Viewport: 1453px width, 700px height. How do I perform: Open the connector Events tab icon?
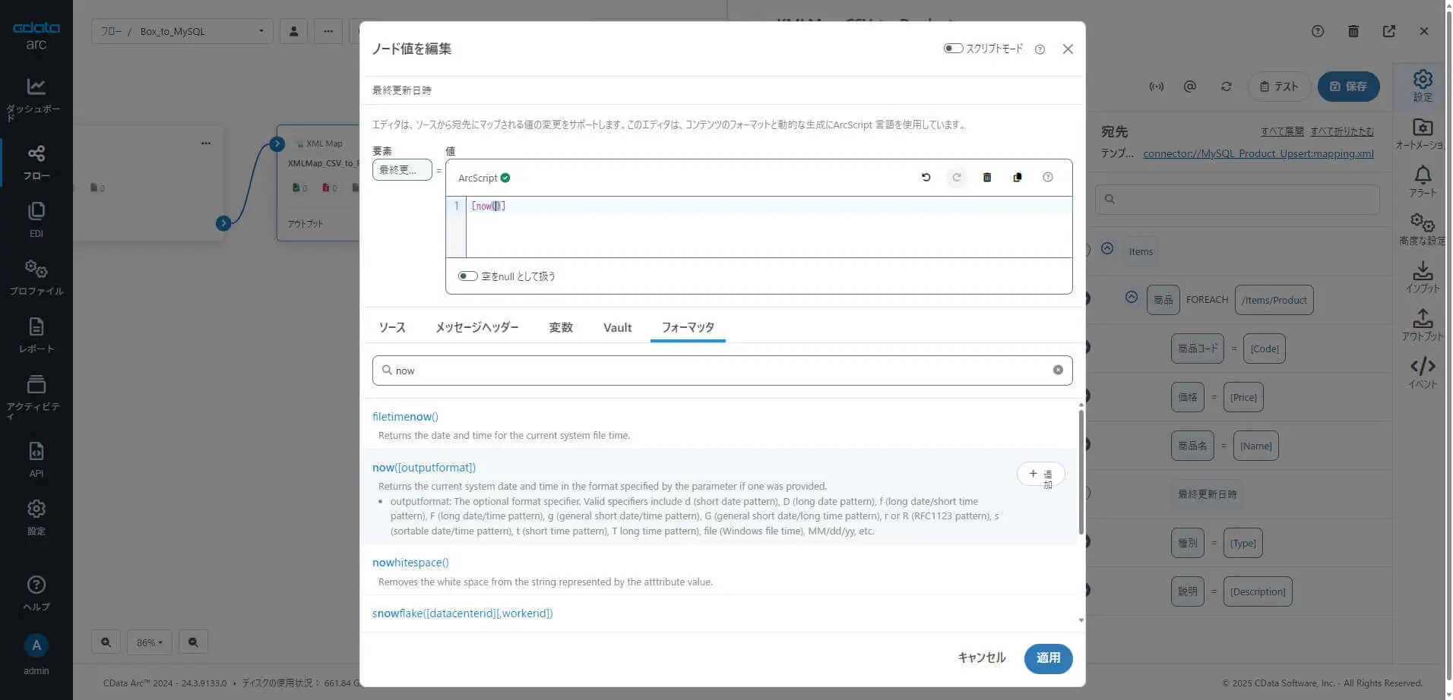1423,373
